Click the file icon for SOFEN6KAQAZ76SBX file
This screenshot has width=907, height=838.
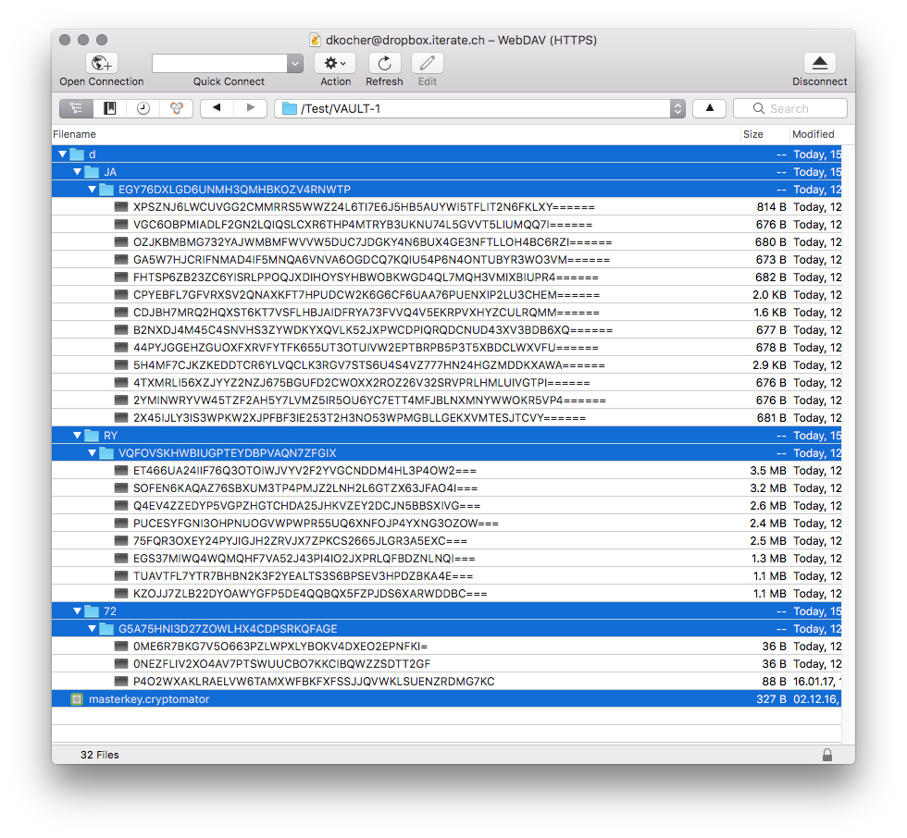point(121,488)
